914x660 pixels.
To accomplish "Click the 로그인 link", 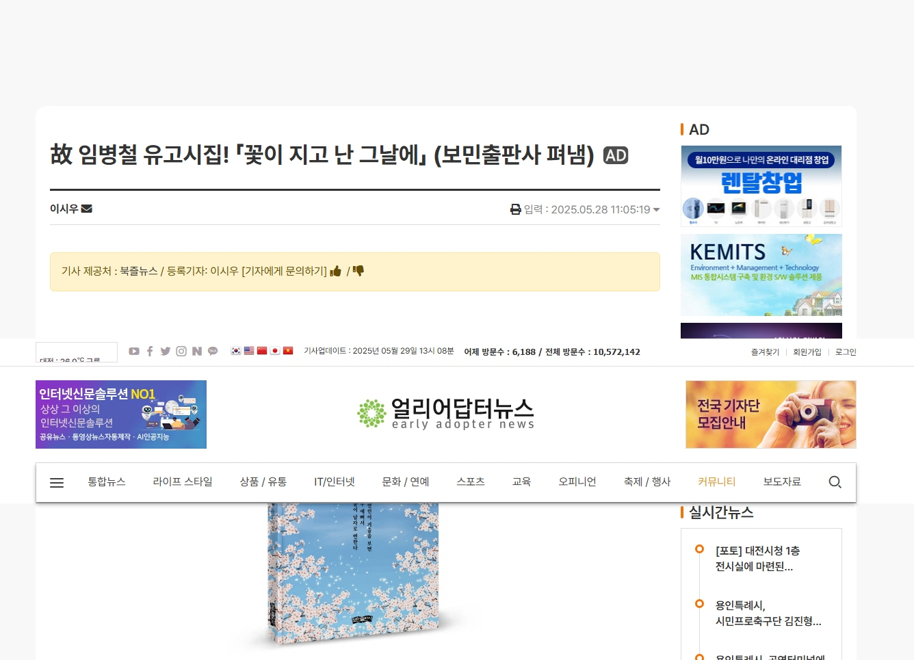I will pyautogui.click(x=846, y=352).
